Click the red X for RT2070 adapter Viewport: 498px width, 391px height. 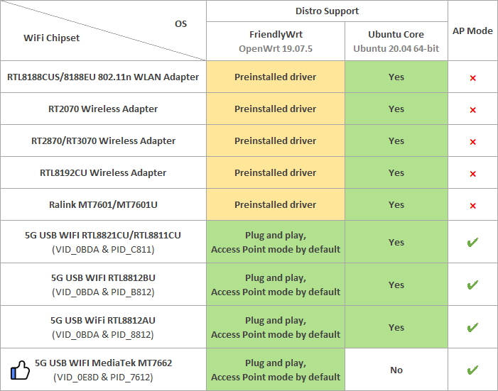472,109
